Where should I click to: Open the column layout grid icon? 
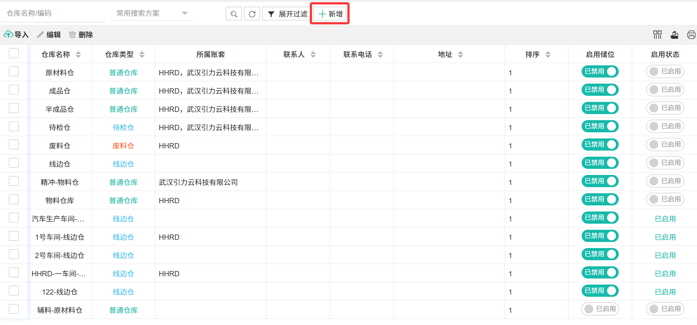coord(657,35)
